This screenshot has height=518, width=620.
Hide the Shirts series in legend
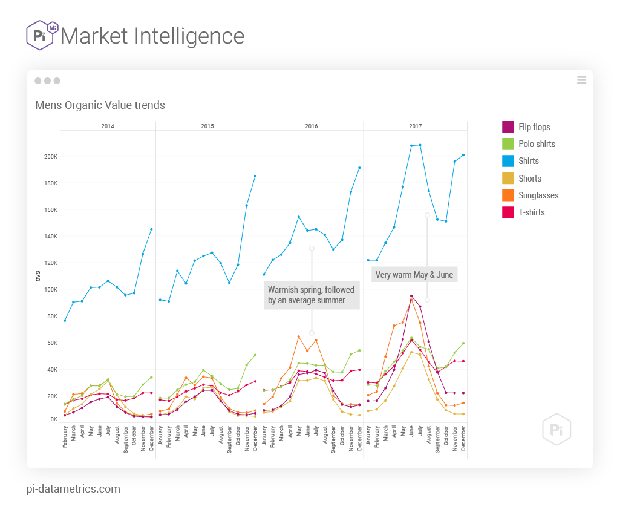point(528,161)
